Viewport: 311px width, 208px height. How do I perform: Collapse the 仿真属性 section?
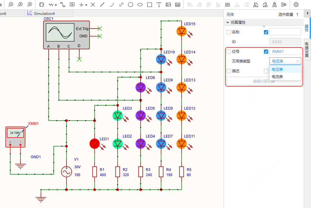coord(228,22)
